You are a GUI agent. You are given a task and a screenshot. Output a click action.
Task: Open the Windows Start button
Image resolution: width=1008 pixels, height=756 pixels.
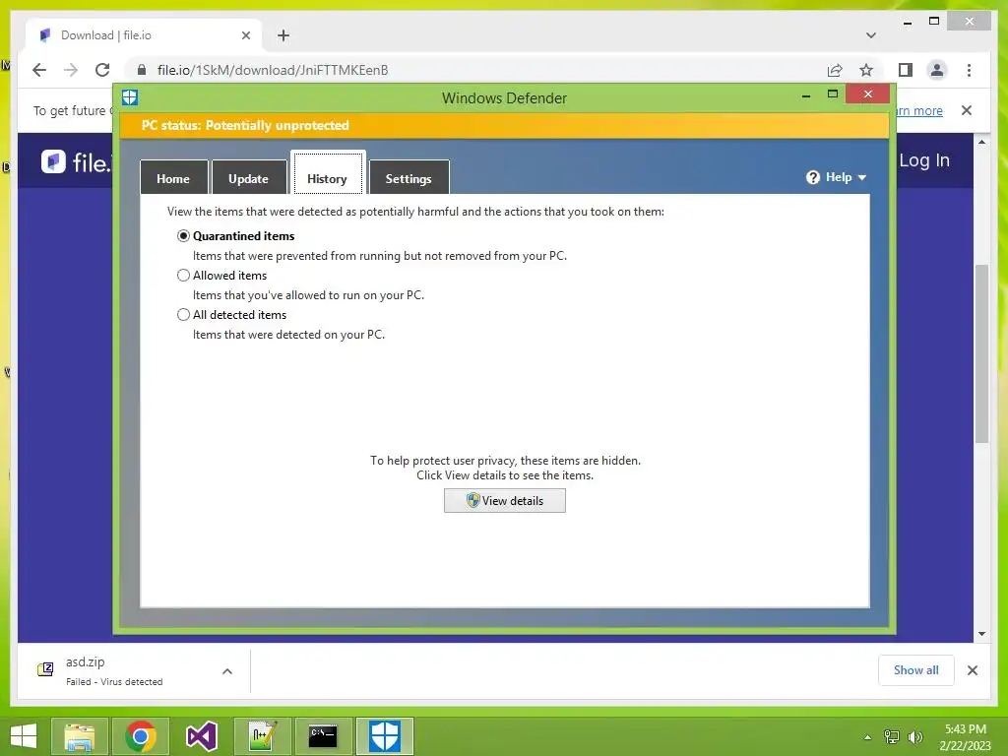point(24,736)
